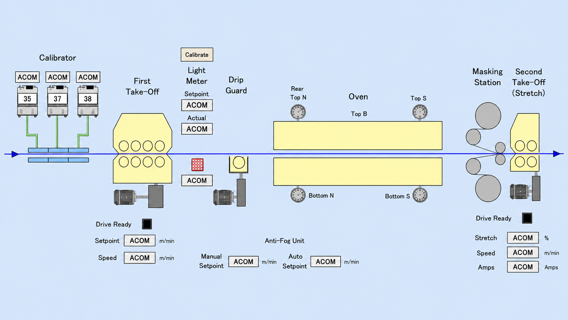This screenshot has height=320, width=568.
Task: Select the First Take-Off roller unit
Action: [x=142, y=148]
